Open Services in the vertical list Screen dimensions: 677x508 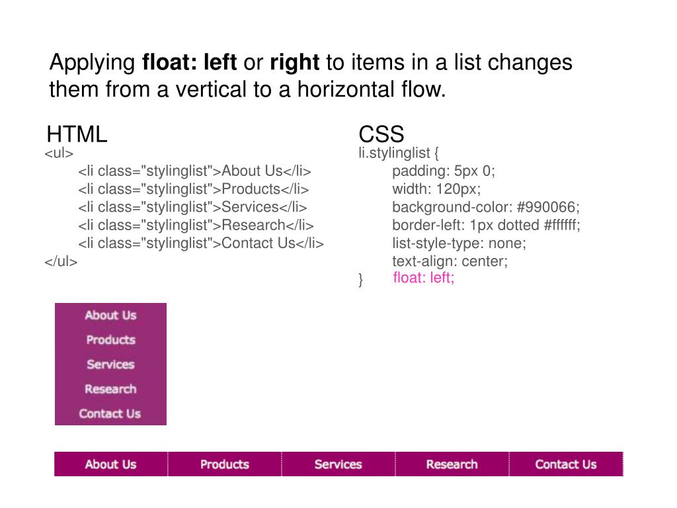point(110,364)
